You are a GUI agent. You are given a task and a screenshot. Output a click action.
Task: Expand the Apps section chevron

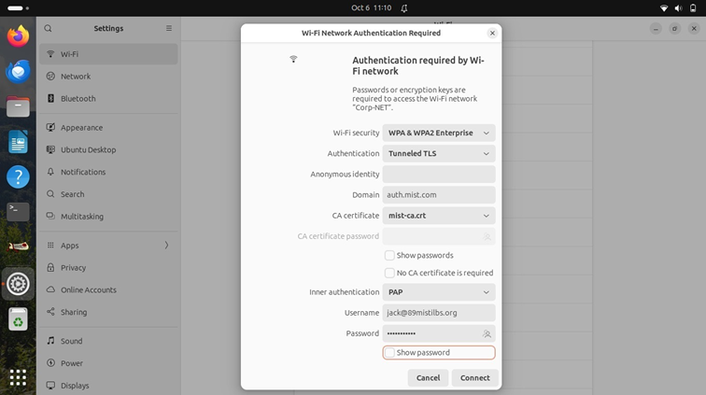pos(166,246)
